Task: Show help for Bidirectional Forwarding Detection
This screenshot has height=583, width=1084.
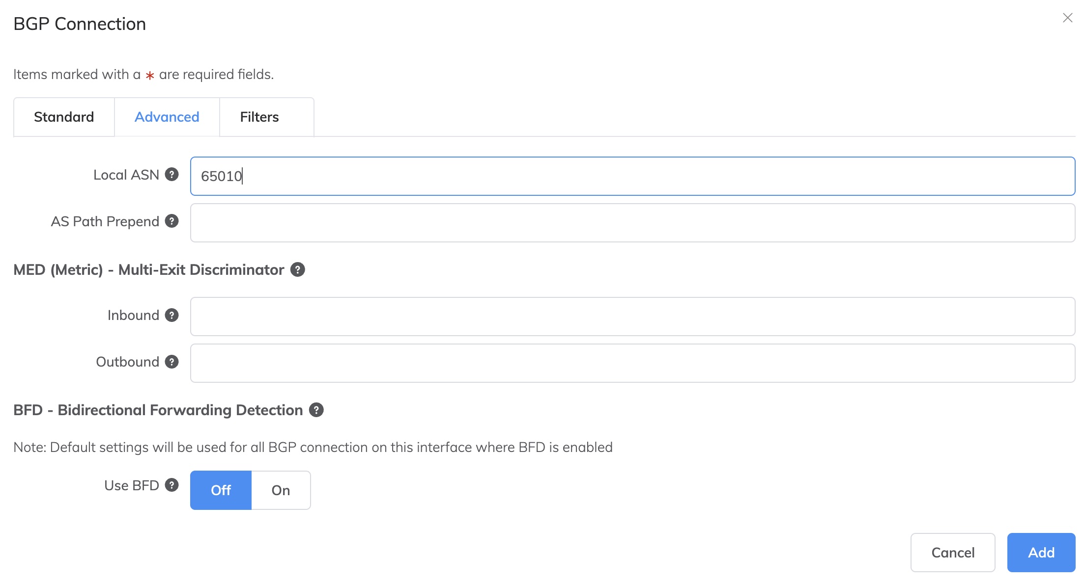Action: (x=316, y=409)
